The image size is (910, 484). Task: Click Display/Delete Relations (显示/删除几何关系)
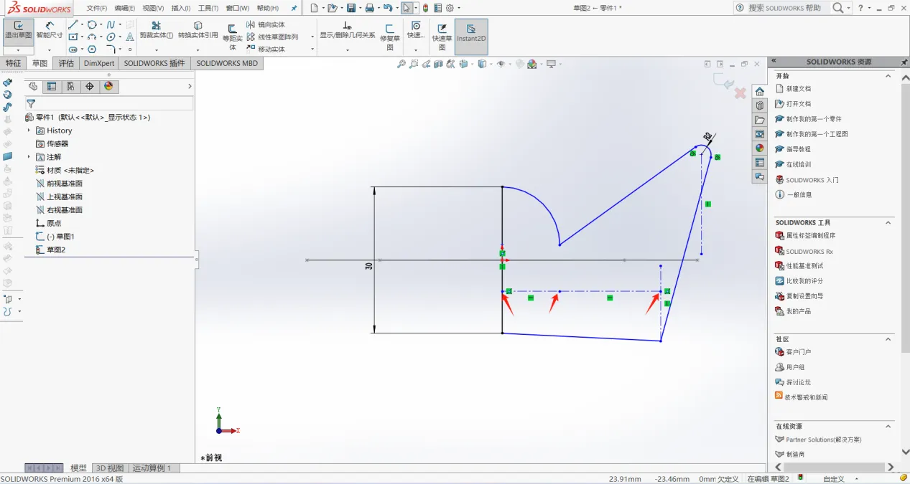(348, 30)
